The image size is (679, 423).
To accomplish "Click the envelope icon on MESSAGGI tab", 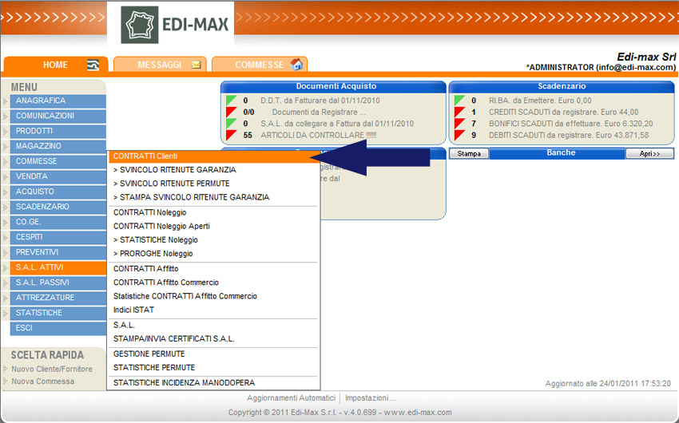I will 196,65.
